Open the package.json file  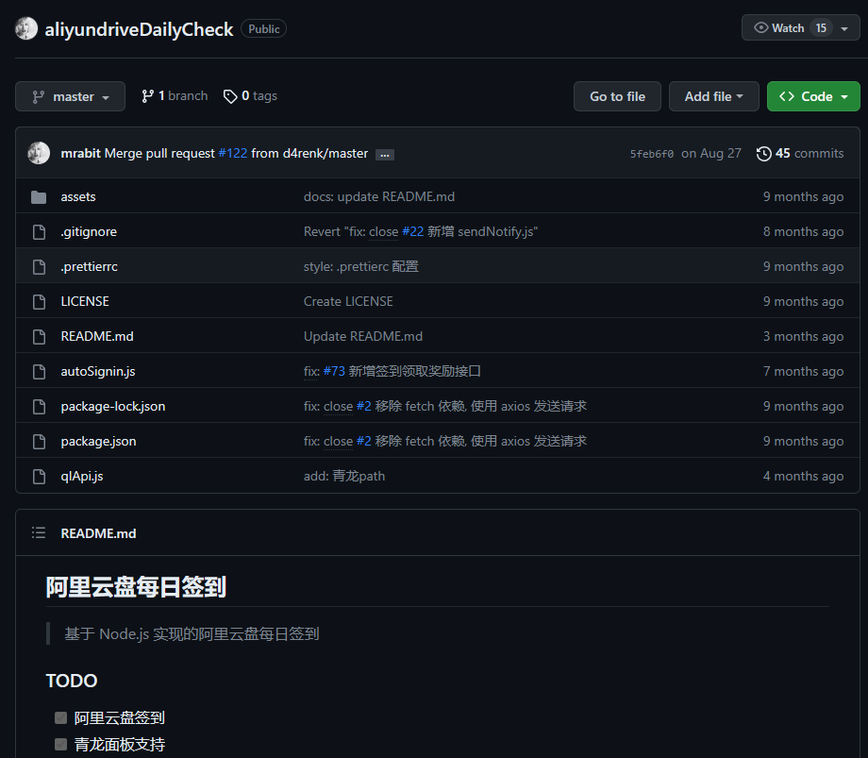[x=98, y=441]
